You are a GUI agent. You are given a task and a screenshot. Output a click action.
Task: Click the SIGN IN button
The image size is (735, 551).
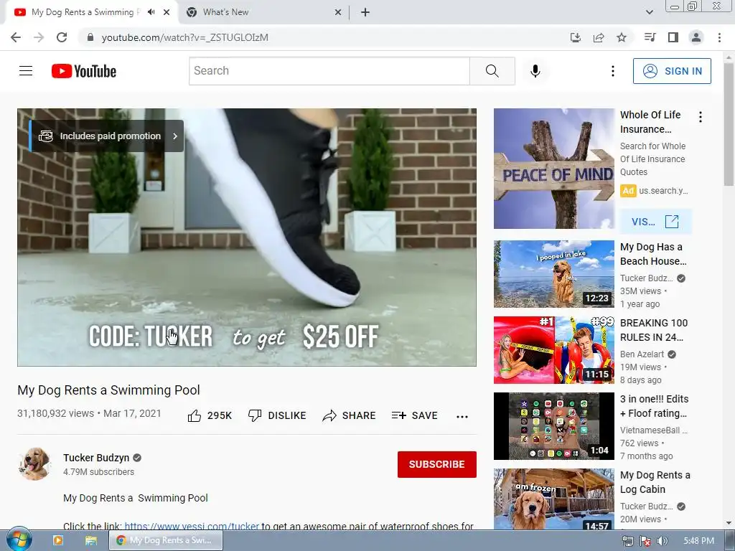tap(672, 71)
